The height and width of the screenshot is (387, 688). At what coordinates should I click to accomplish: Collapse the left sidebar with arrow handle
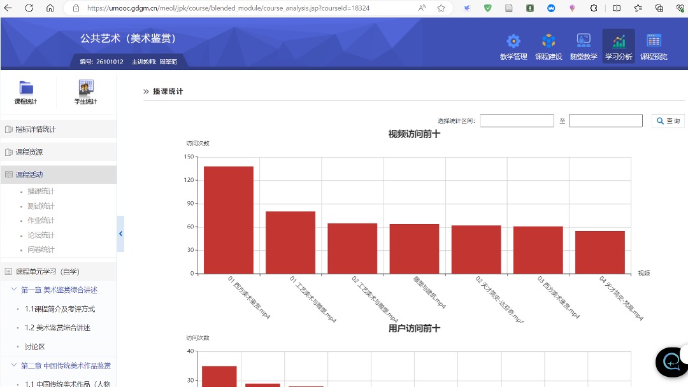[120, 234]
